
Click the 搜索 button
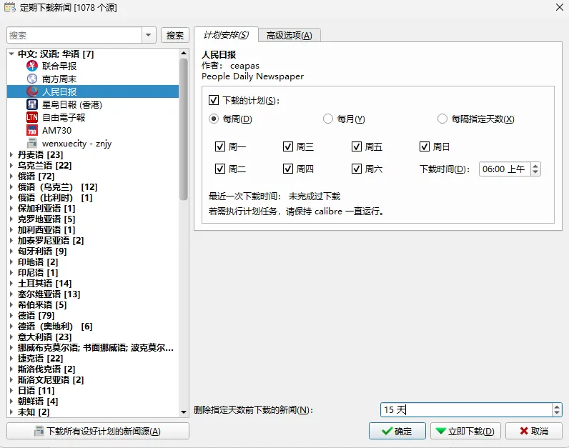(x=175, y=35)
